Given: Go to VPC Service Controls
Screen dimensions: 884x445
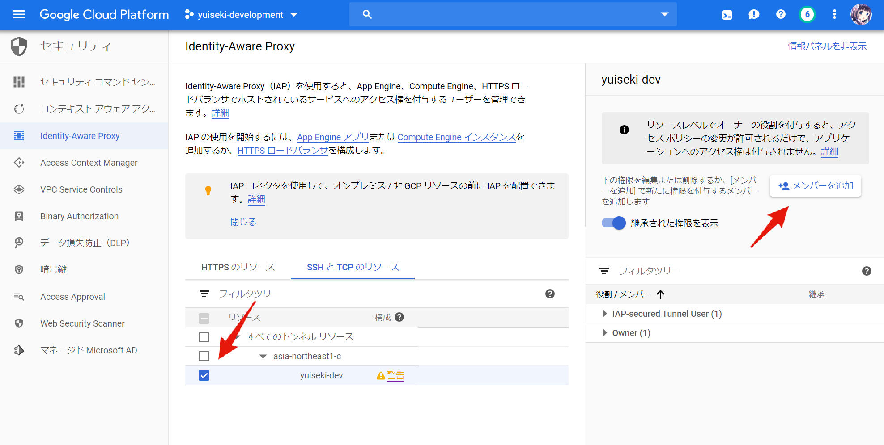Looking at the screenshot, I should click(85, 189).
